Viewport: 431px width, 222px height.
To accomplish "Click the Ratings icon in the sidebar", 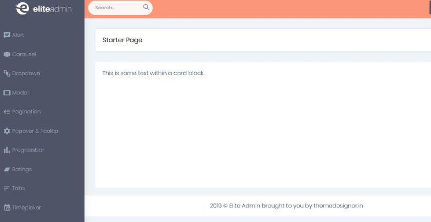I will [x=7, y=169].
